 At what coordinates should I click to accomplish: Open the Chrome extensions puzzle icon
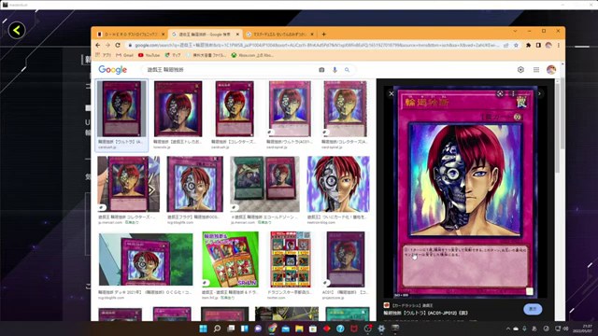[528, 45]
